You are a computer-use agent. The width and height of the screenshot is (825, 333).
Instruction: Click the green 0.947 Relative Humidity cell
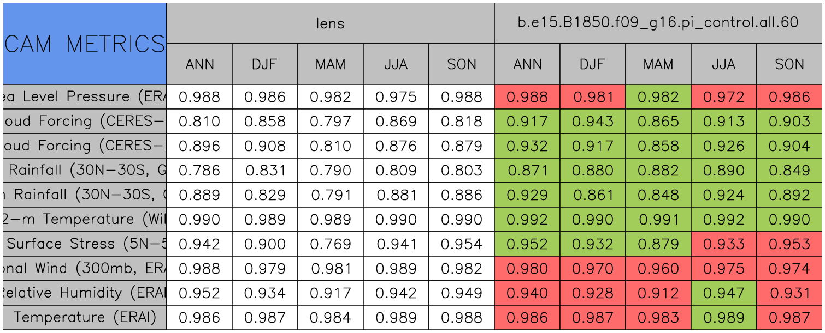[724, 293]
